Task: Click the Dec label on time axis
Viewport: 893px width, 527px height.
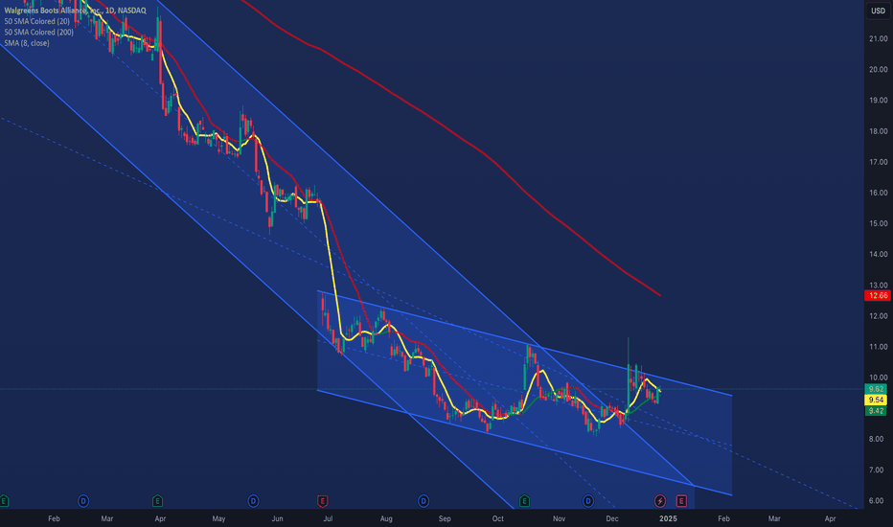Action: pyautogui.click(x=612, y=518)
